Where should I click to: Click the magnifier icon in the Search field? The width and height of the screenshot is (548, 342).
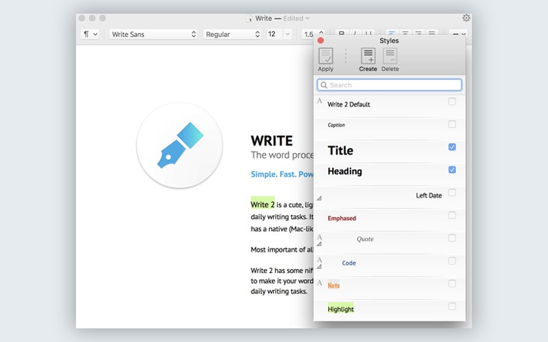pyautogui.click(x=324, y=85)
